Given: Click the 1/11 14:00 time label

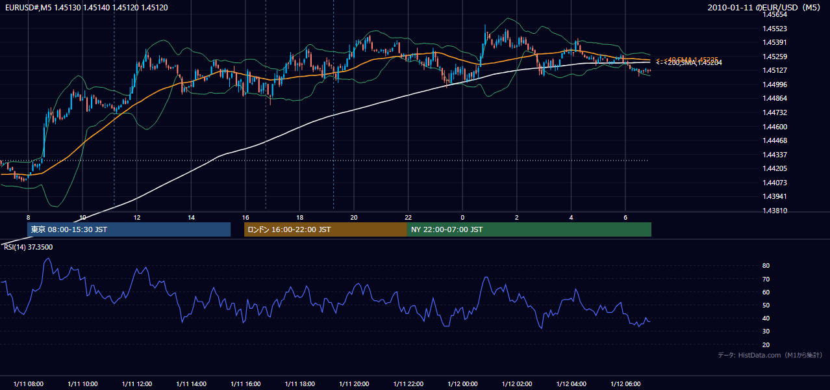Looking at the screenshot, I should [x=191, y=384].
